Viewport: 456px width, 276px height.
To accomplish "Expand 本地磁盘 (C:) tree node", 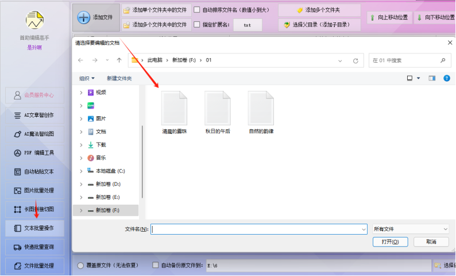I will (x=81, y=171).
